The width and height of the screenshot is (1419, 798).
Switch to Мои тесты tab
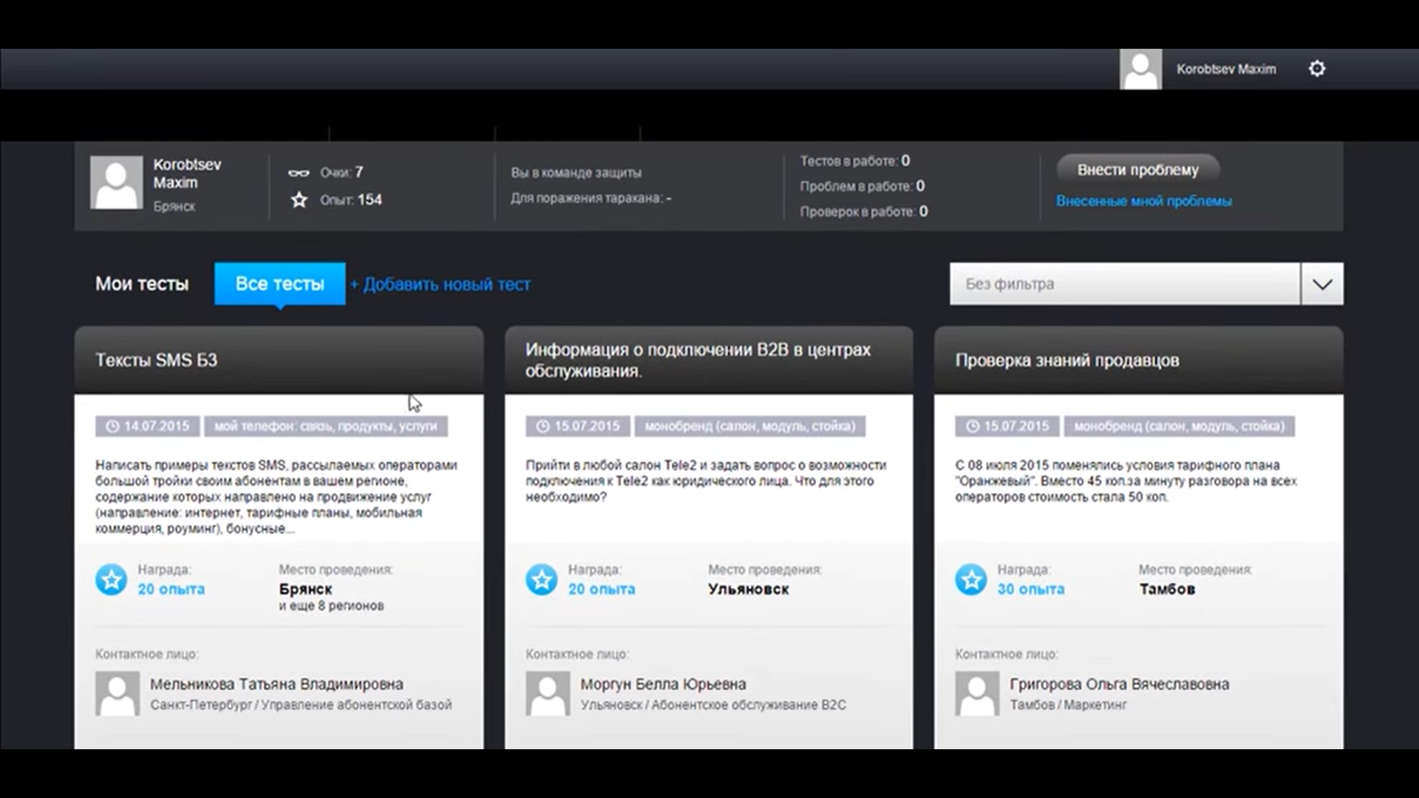pyautogui.click(x=142, y=284)
